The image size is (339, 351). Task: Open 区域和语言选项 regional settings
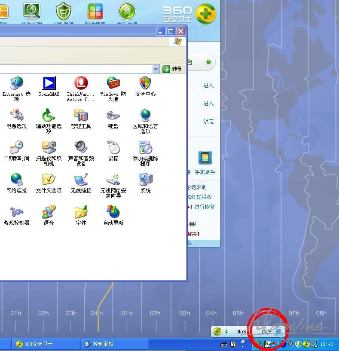(x=145, y=121)
